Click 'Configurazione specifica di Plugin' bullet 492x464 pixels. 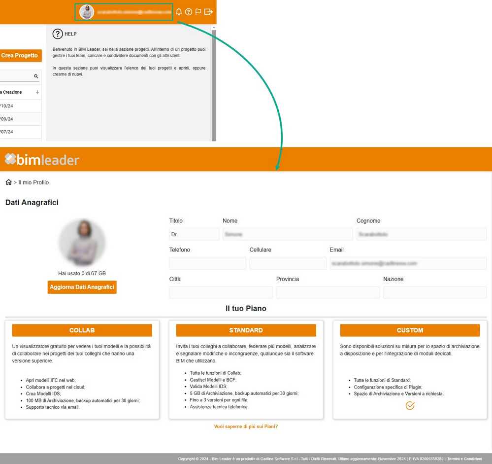388,387
